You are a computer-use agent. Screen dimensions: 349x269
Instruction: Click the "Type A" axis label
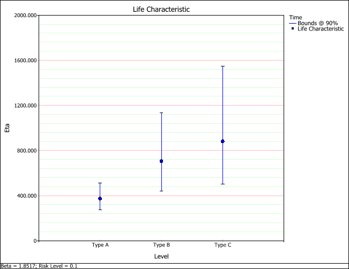click(x=100, y=245)
